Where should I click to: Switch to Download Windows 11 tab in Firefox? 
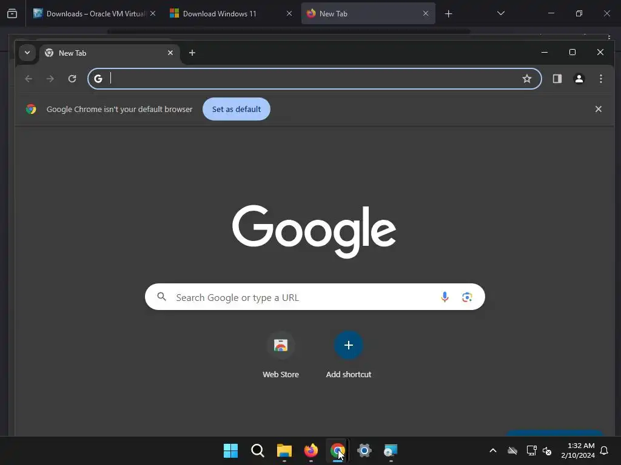(231, 14)
